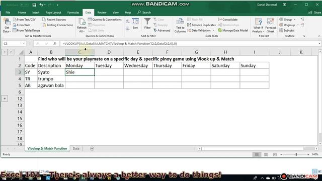The width and height of the screenshot is (322, 181).
Task: Click the Undo arrow icon
Action: coord(41,5)
